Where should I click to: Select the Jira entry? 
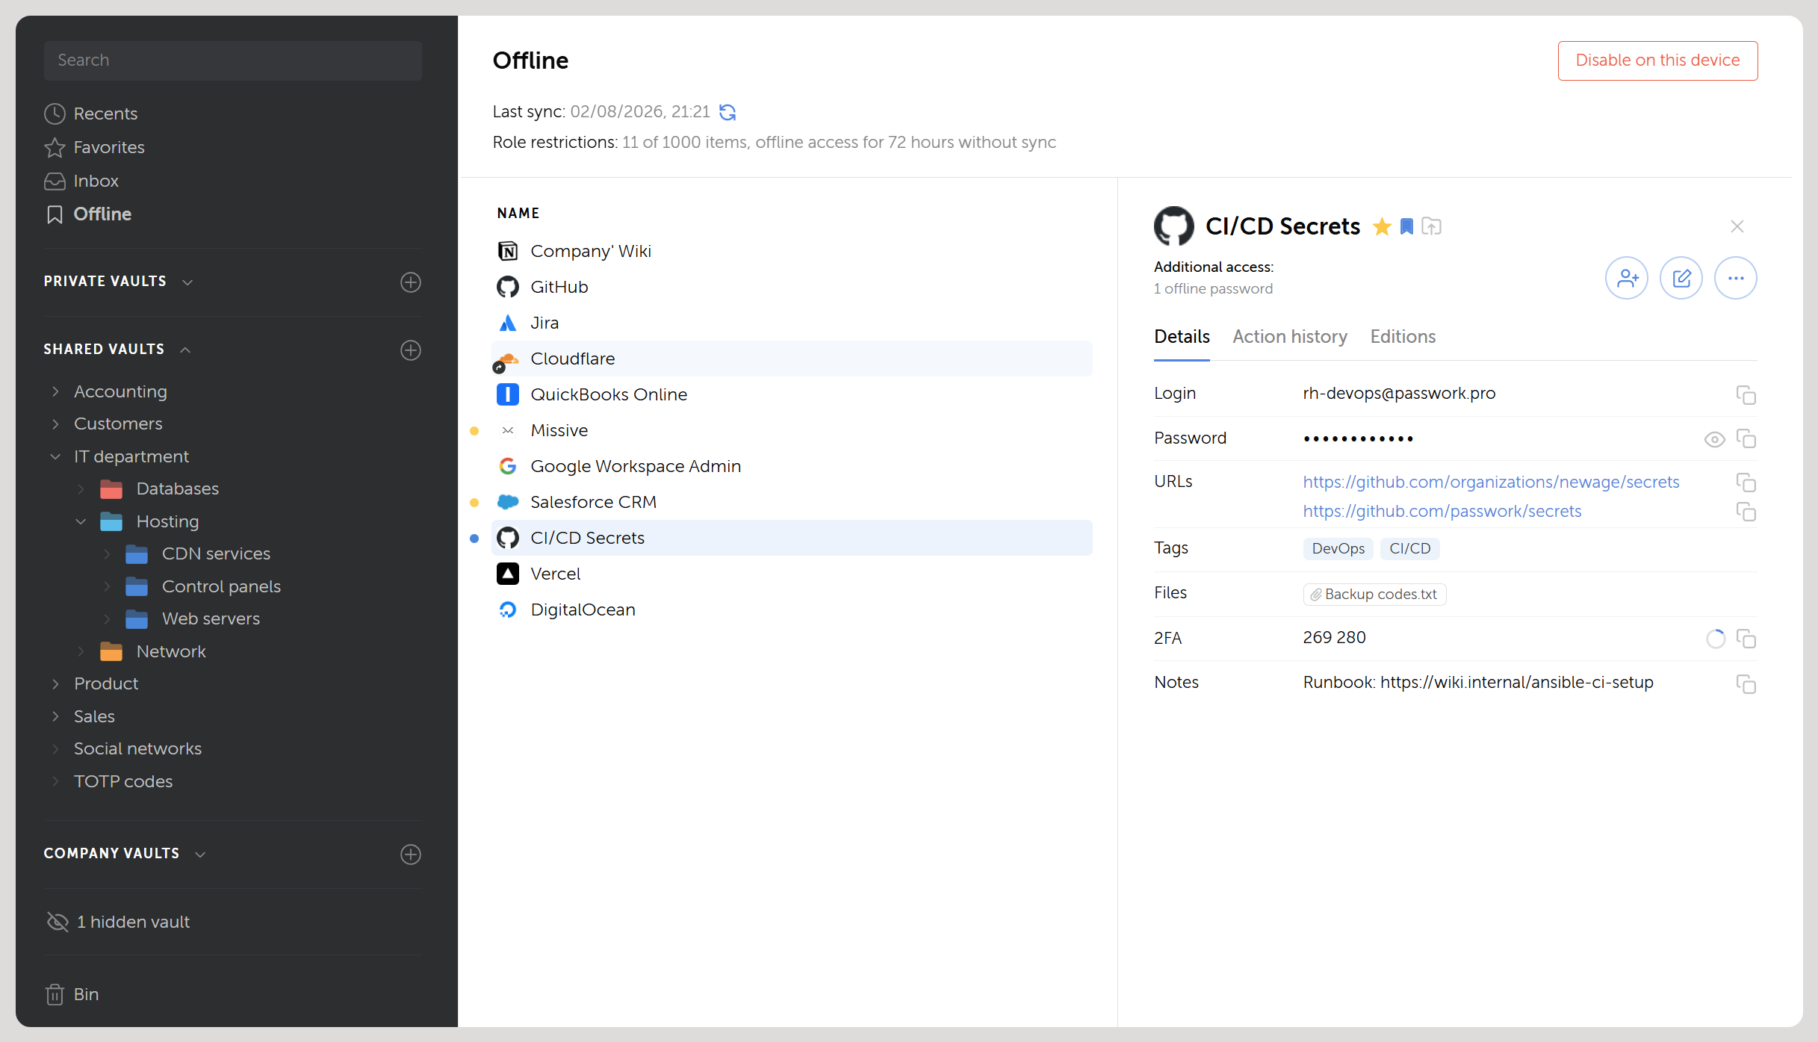point(792,323)
